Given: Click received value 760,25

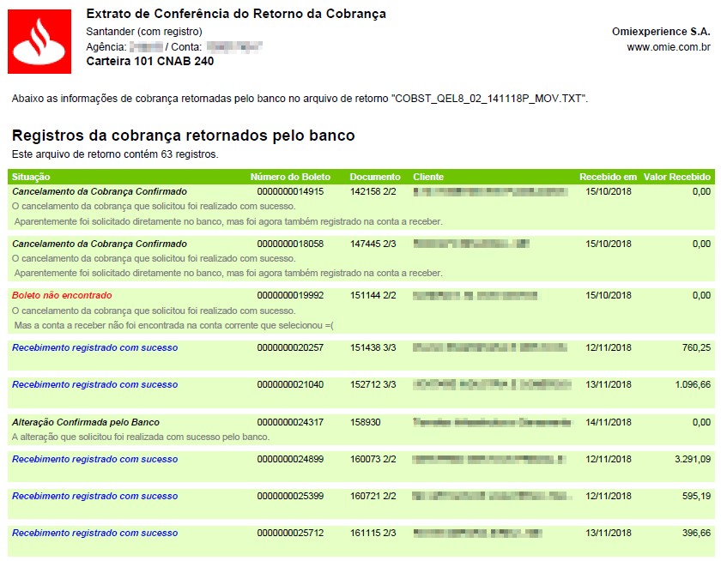Looking at the screenshot, I should click(x=696, y=347).
